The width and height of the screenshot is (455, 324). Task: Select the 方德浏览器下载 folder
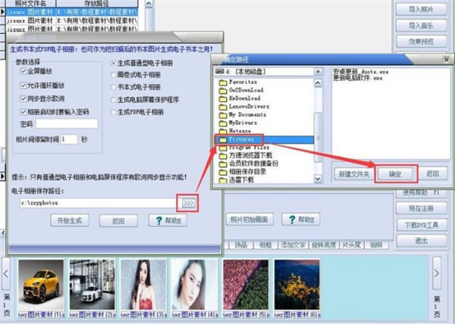click(x=246, y=156)
